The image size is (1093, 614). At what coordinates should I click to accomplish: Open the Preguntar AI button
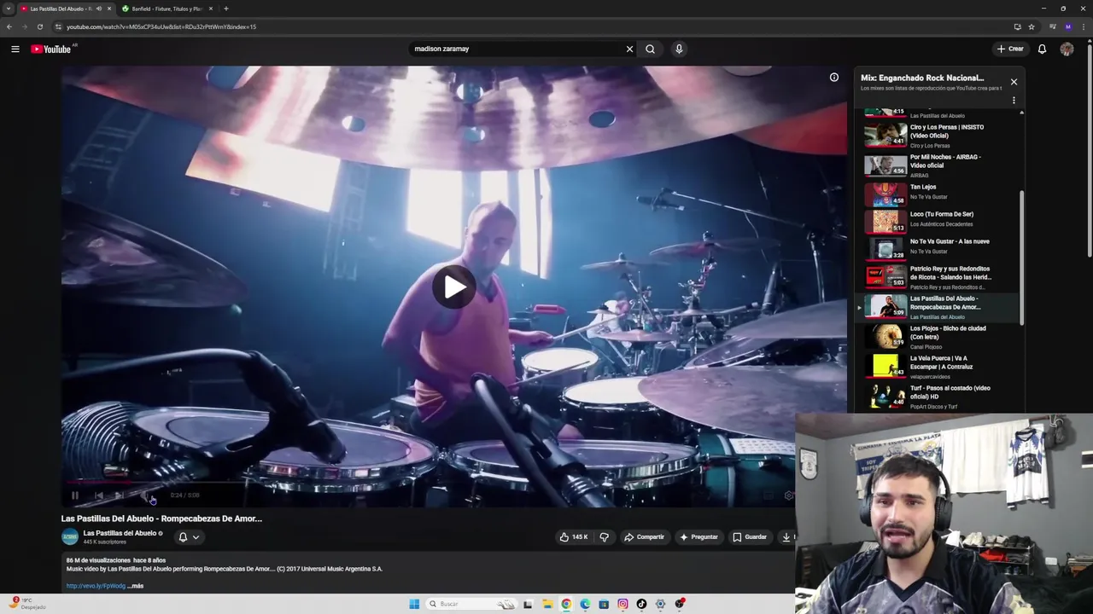(698, 536)
